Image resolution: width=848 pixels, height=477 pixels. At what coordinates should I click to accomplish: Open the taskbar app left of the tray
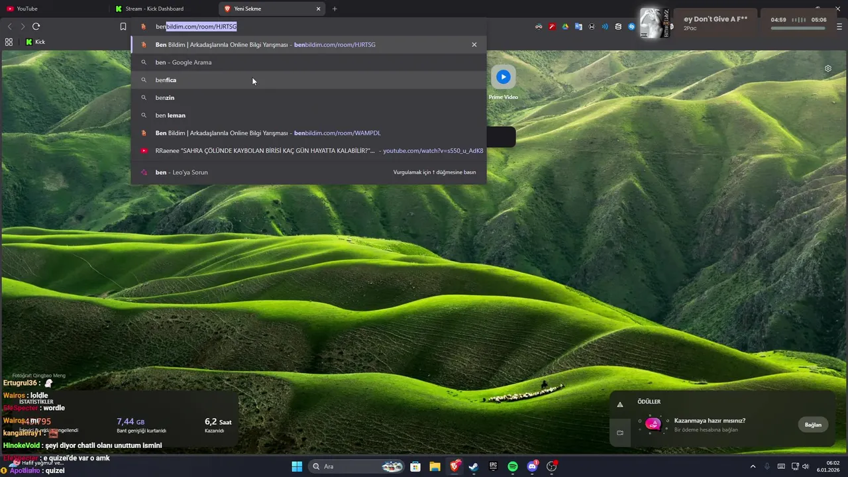(552, 466)
